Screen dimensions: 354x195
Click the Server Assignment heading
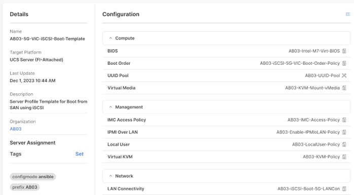32,143
